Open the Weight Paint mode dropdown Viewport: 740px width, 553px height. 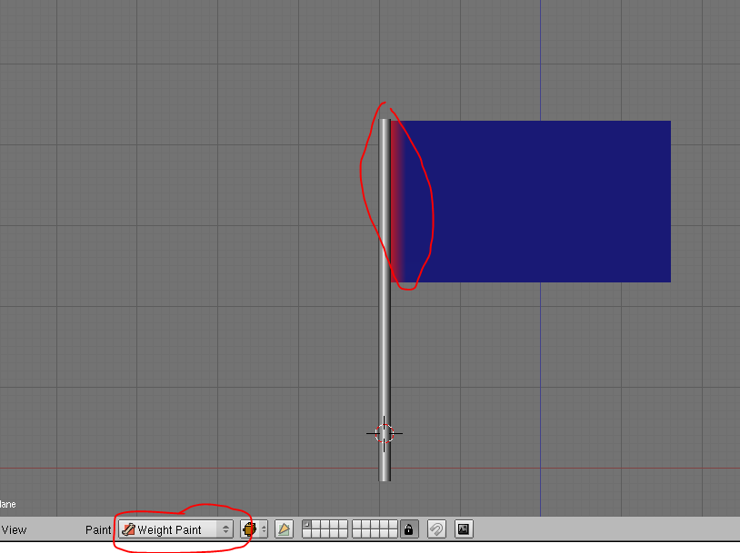(x=176, y=529)
